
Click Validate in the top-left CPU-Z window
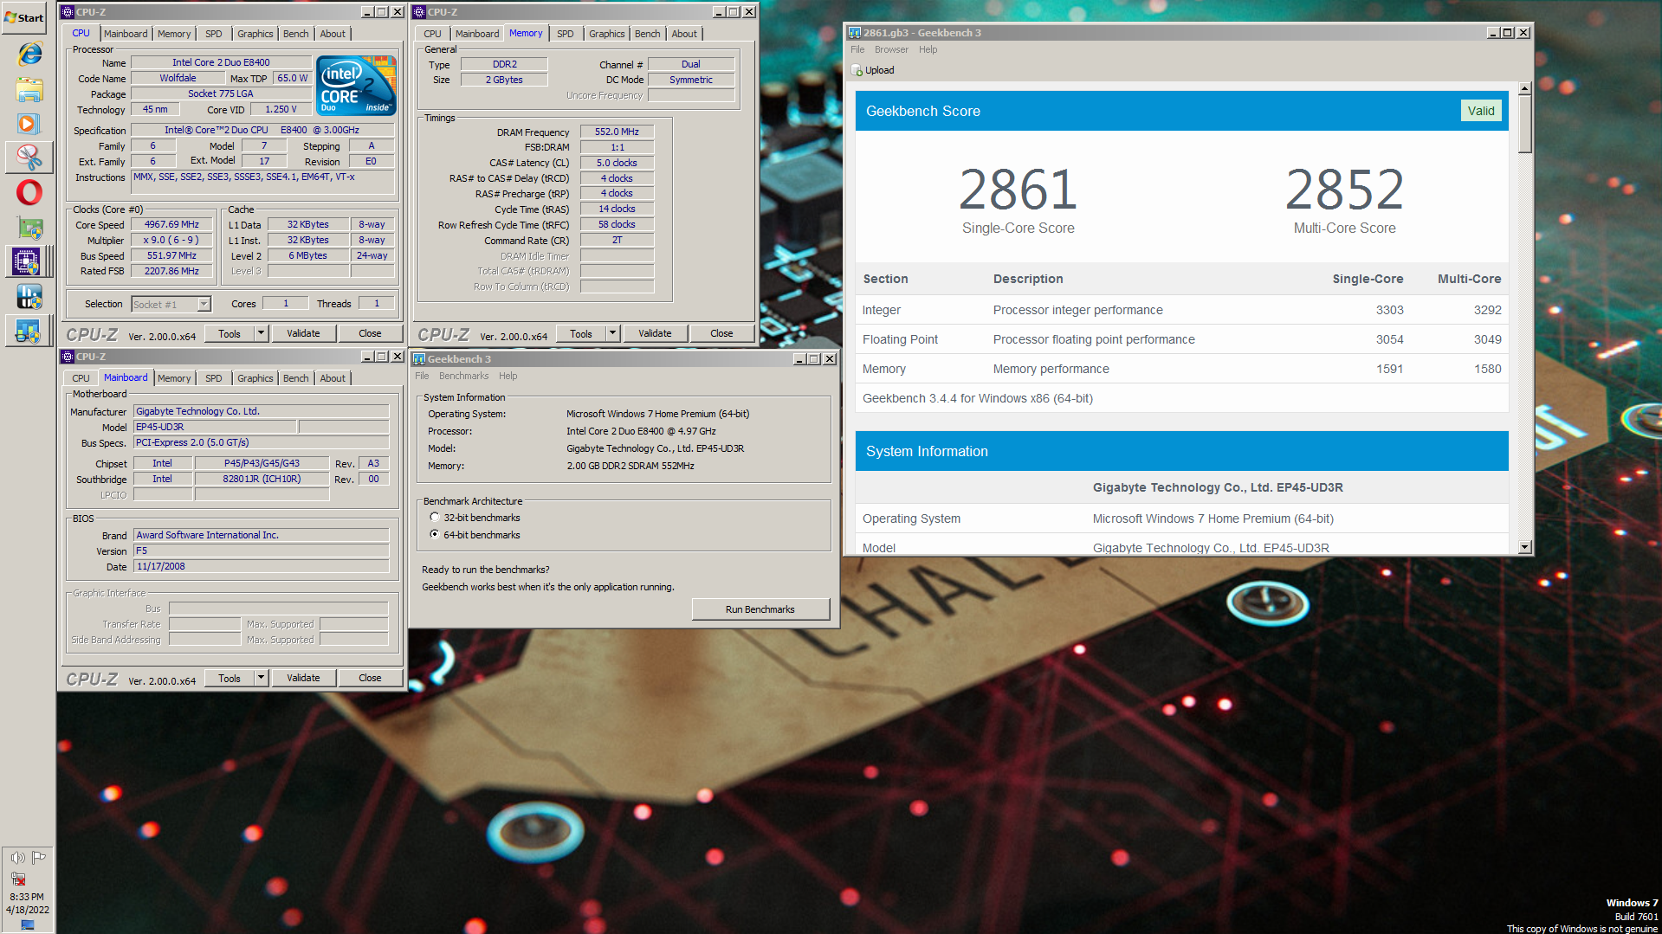(x=303, y=333)
